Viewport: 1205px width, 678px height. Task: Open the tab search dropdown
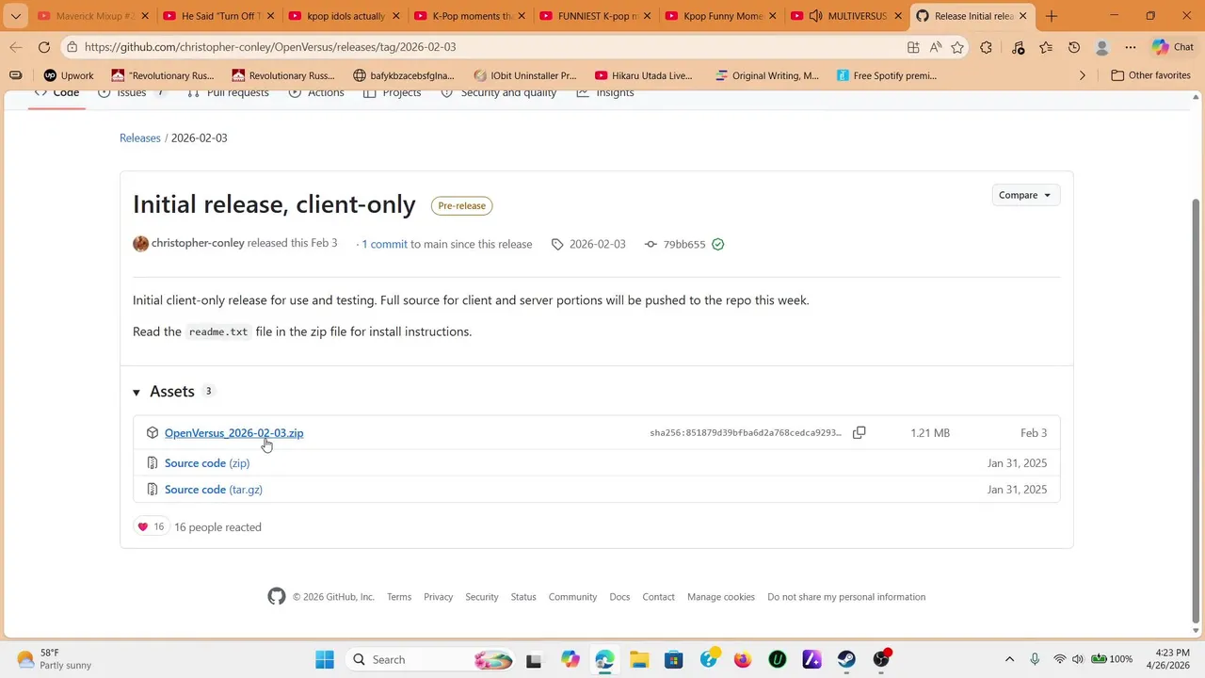(x=16, y=16)
